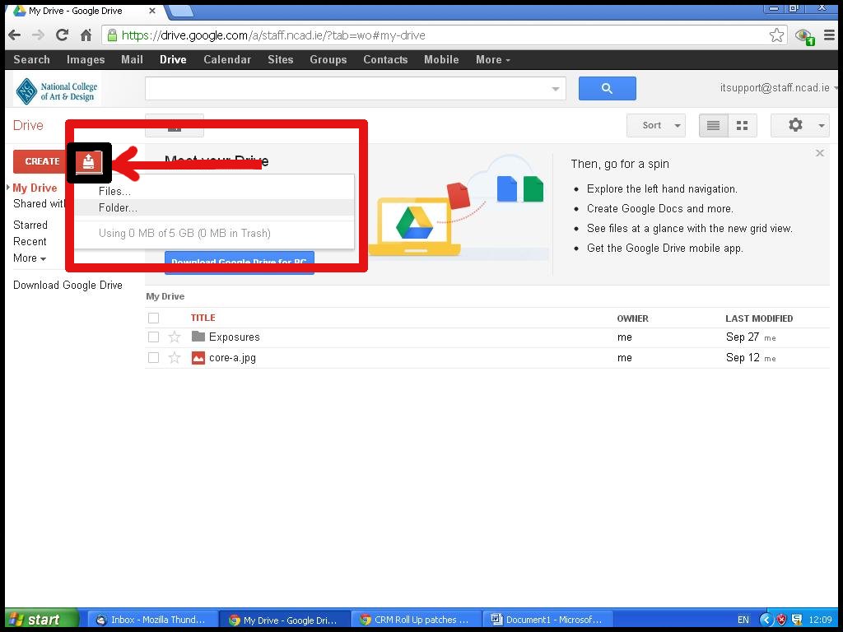Viewport: 843px width, 632px height.
Task: Expand search options dropdown arrow
Action: click(556, 89)
